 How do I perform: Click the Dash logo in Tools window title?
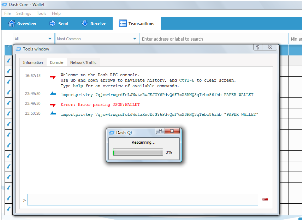[x=18, y=49]
